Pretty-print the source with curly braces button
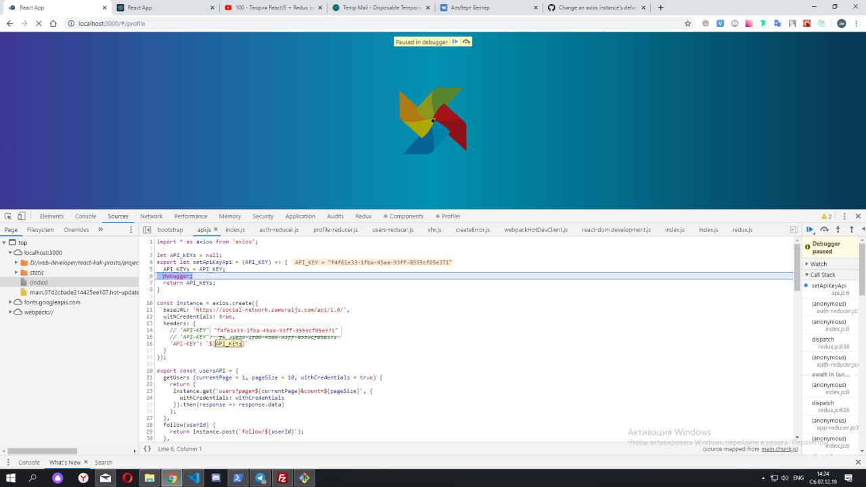Screen dimensions: 866x487 pos(147,448)
